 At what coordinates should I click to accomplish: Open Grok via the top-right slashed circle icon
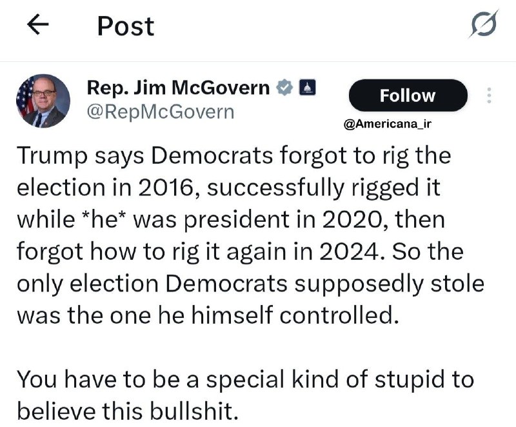(483, 25)
